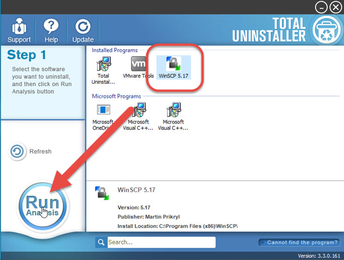Minimize the Total Uninstaller window
344x260 pixels.
[321, 8]
